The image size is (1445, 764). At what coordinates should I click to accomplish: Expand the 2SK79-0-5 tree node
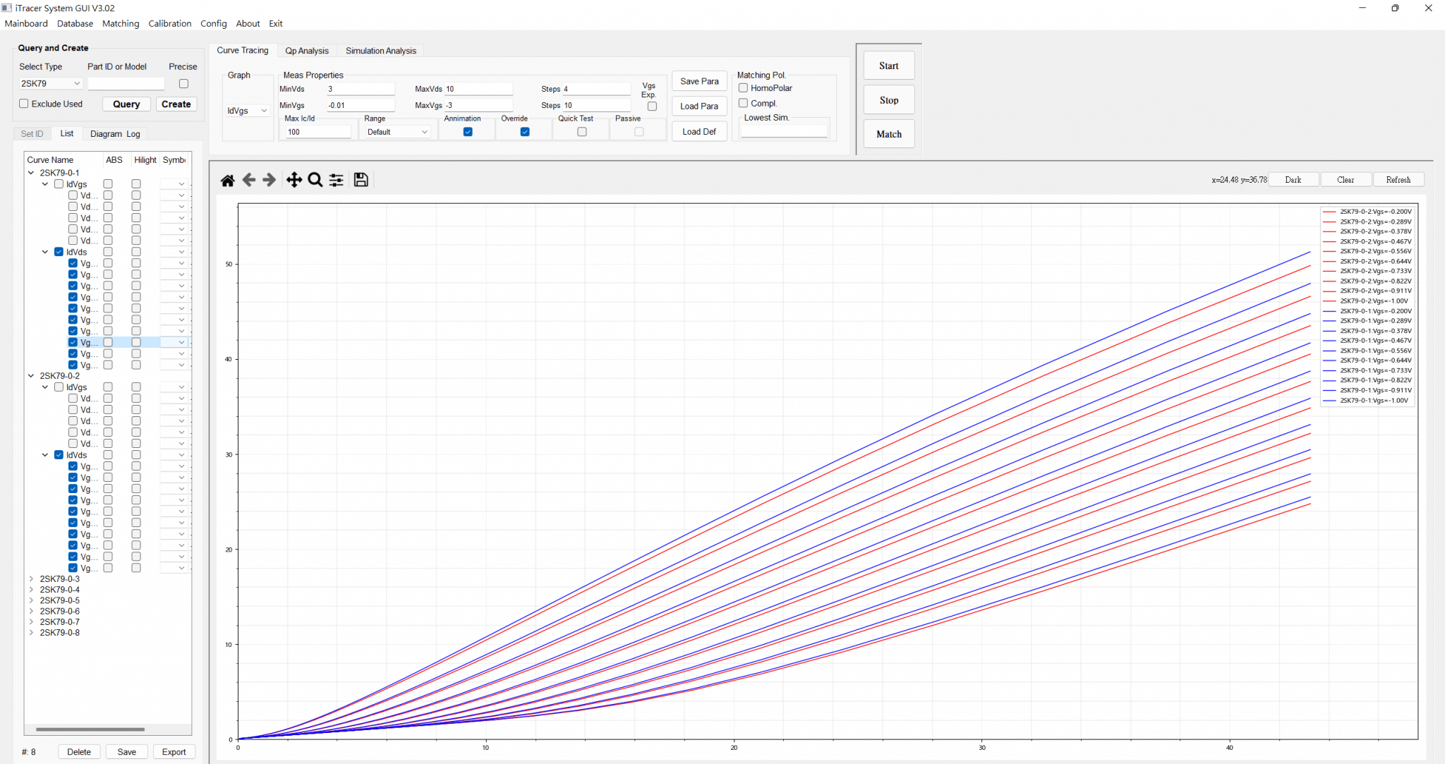(x=31, y=600)
